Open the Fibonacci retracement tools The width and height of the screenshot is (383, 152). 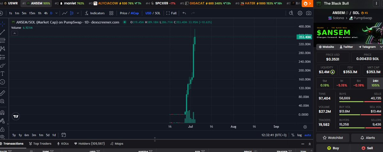(3, 40)
